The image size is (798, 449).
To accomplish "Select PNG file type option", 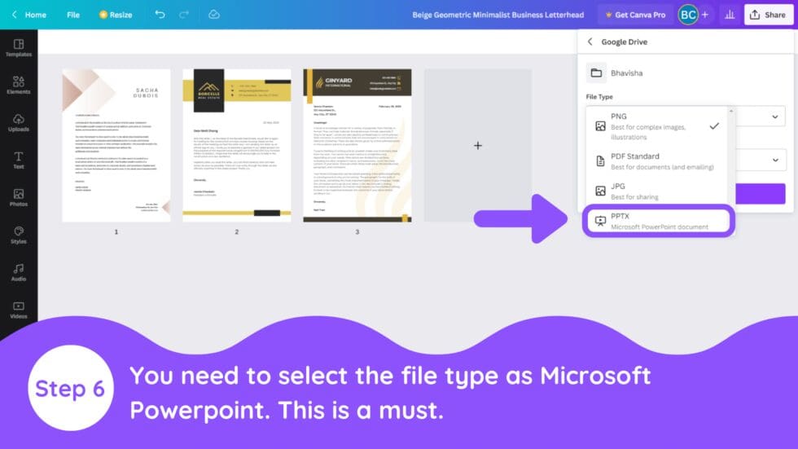I will (x=658, y=126).
